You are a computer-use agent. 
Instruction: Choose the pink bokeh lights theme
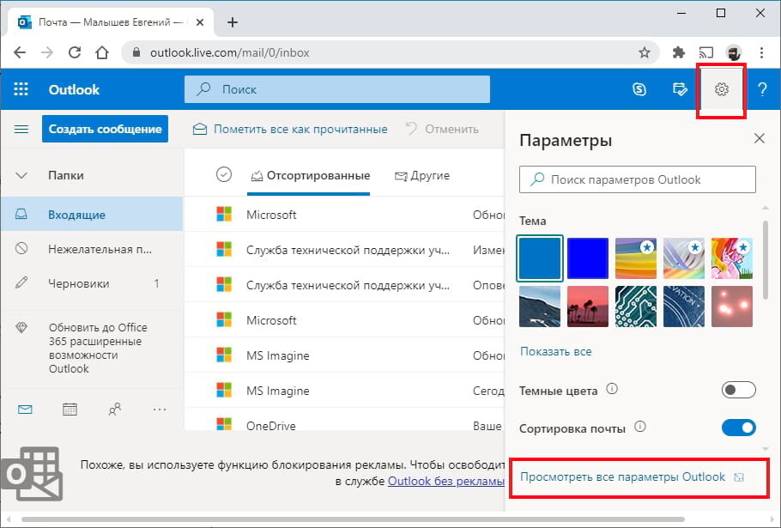point(732,306)
